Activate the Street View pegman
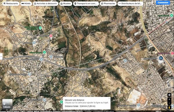The image size is (174, 112). point(169,107)
